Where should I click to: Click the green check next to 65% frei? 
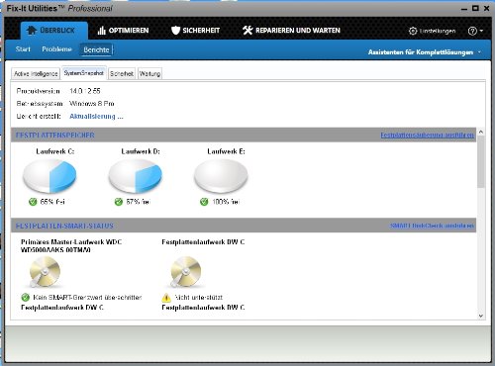pos(33,202)
